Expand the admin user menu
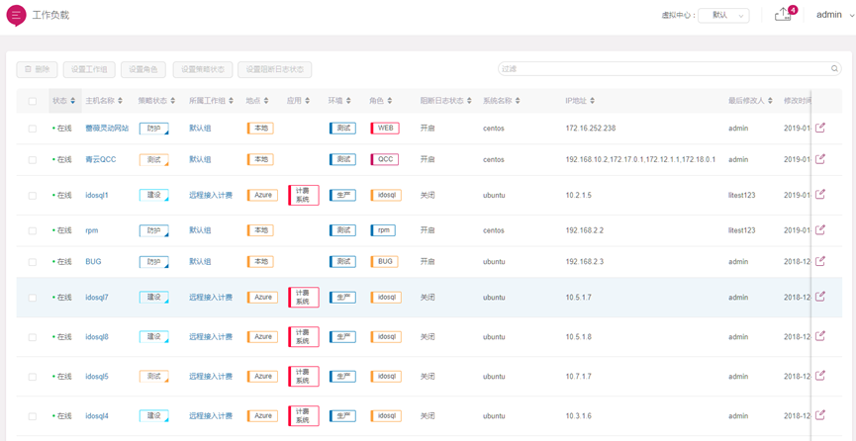 point(834,15)
